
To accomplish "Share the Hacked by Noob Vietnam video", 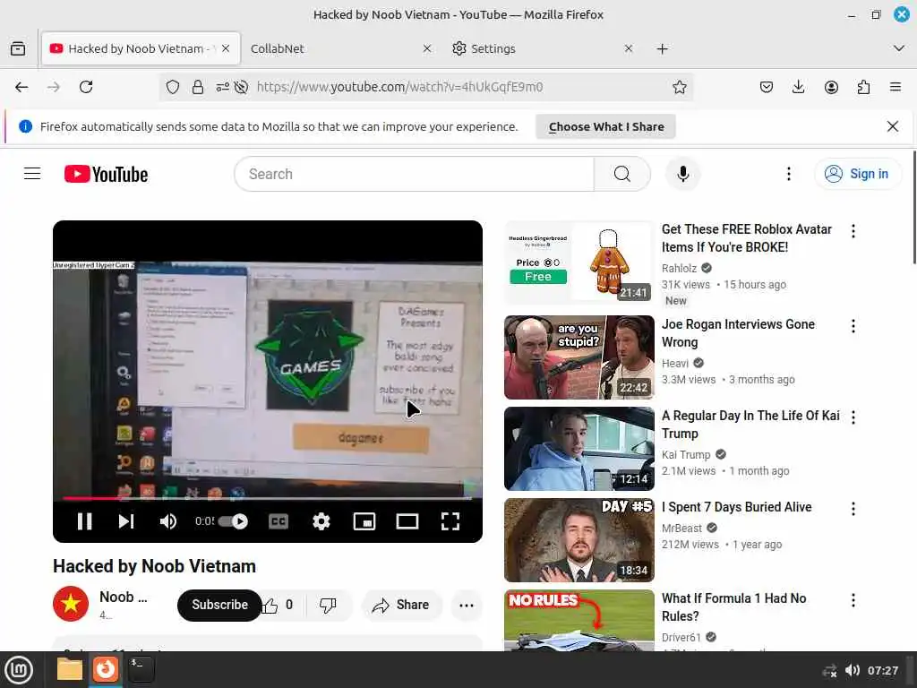I will (401, 605).
